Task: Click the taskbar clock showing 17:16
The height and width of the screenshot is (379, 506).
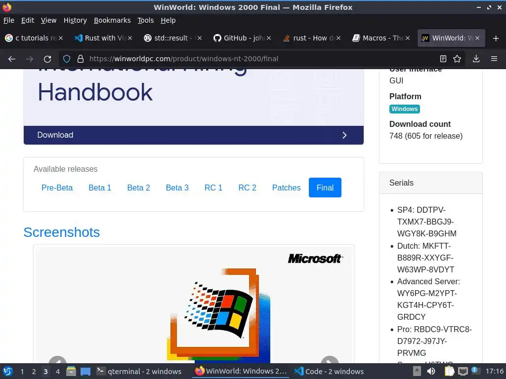Action: [494, 371]
